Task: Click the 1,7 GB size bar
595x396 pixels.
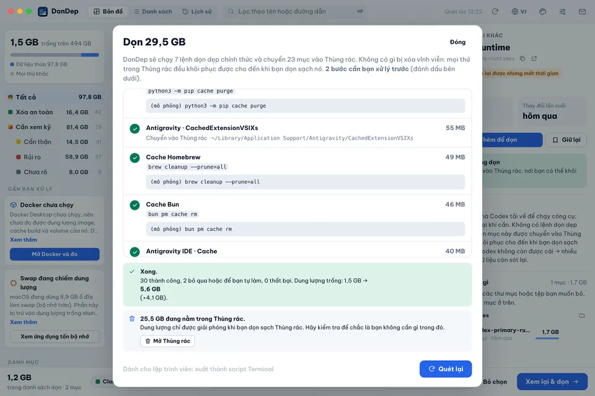Action: click(547, 338)
